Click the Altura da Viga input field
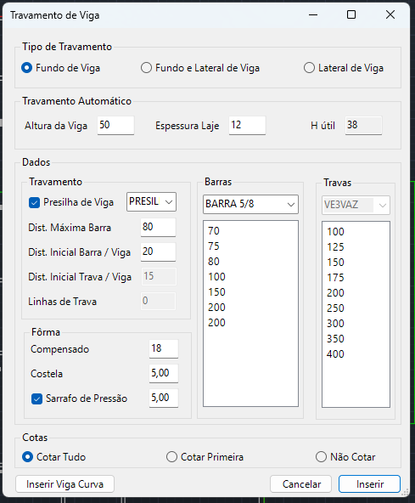 pos(115,125)
